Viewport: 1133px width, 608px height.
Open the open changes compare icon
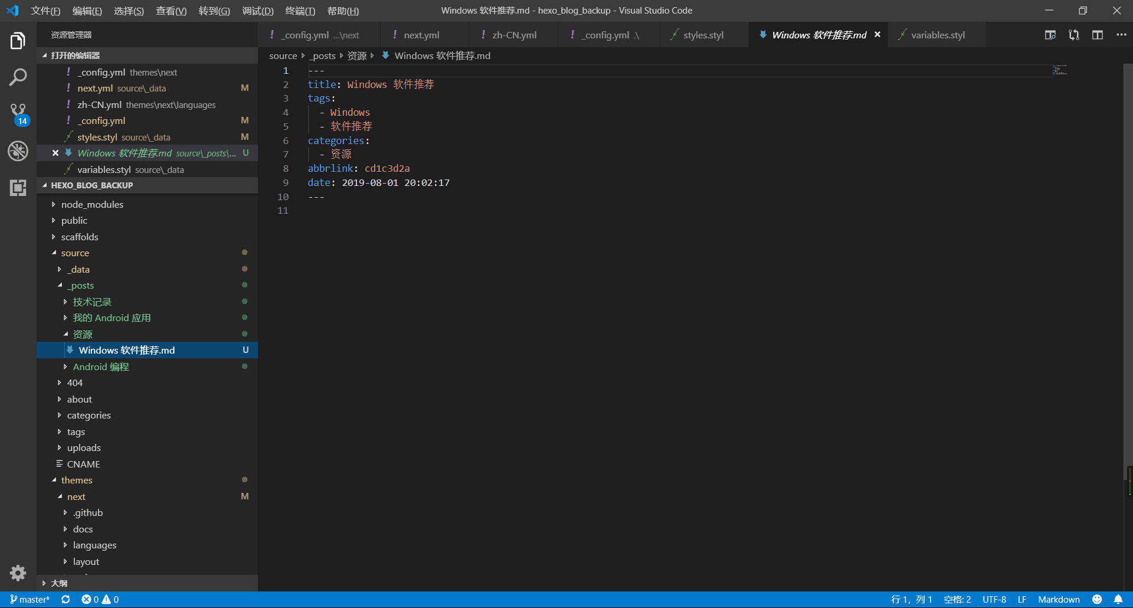point(1074,35)
